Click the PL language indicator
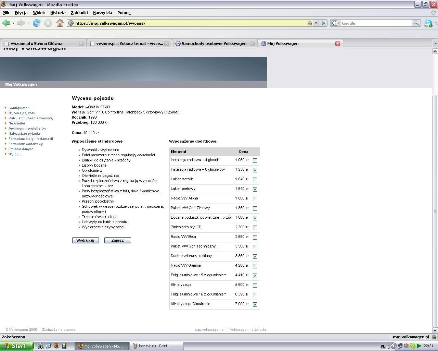The image size is (438, 351). click(x=383, y=346)
